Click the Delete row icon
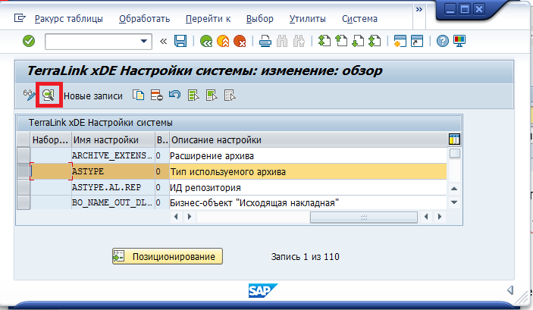The width and height of the screenshot is (533, 310). click(x=157, y=96)
